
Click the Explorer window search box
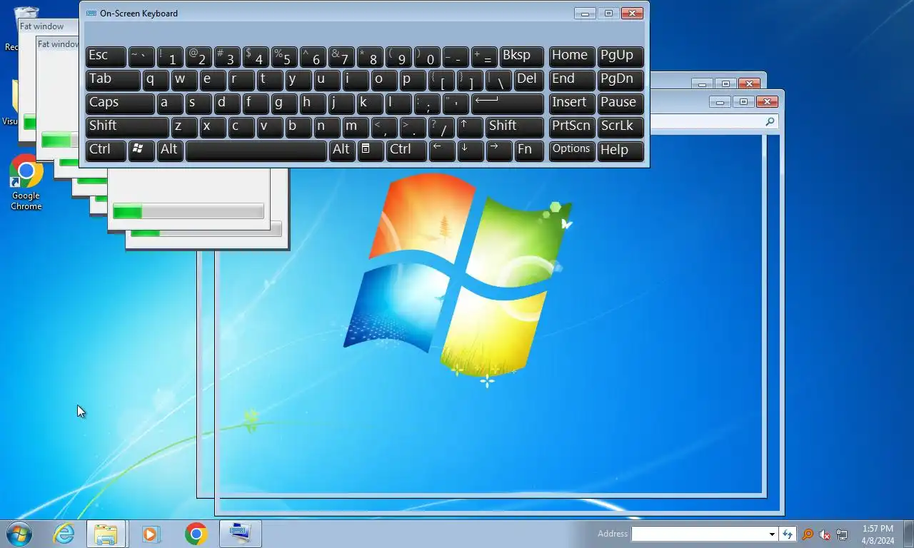point(715,122)
